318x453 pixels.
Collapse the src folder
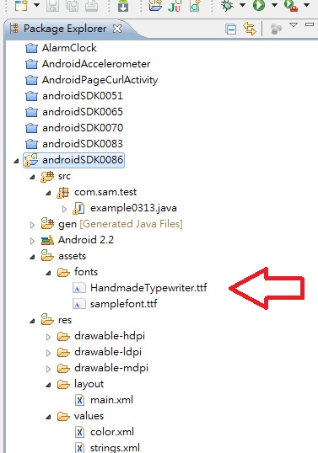click(x=32, y=177)
